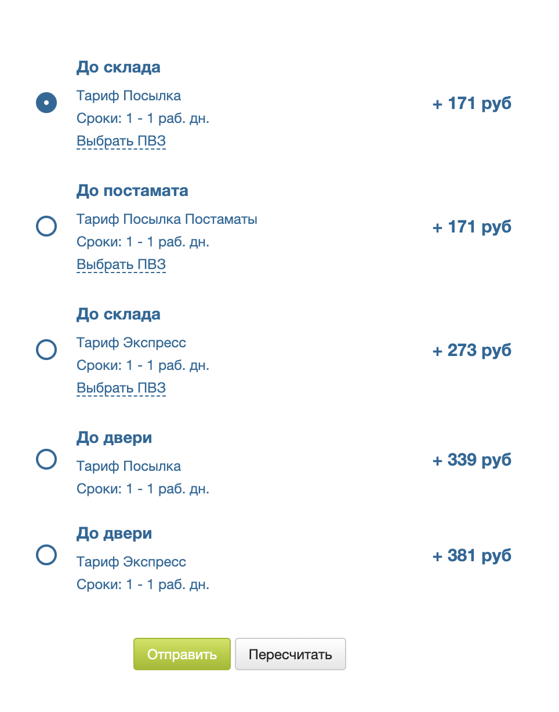559x712 pixels.
Task: Click the До постамата heading
Action: tap(132, 191)
